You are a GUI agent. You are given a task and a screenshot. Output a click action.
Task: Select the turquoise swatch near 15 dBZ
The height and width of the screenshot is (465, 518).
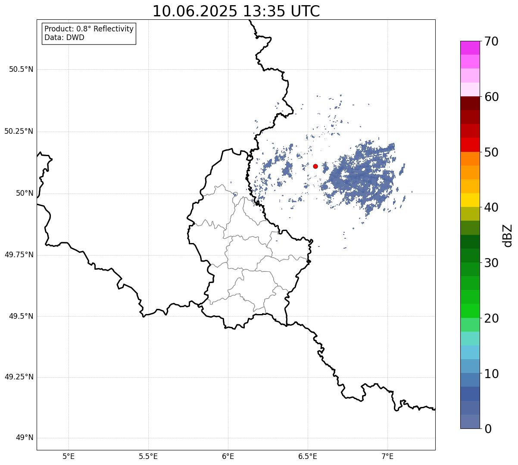point(470,339)
